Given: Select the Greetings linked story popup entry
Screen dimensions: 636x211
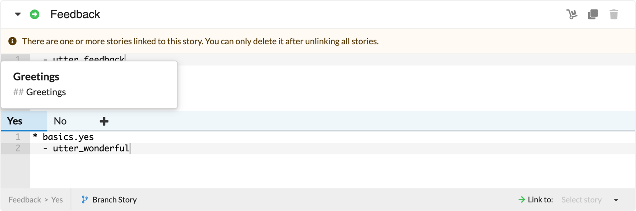Looking at the screenshot, I should (89, 84).
